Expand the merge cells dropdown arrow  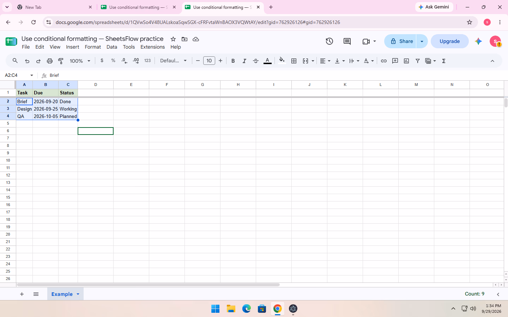point(313,61)
